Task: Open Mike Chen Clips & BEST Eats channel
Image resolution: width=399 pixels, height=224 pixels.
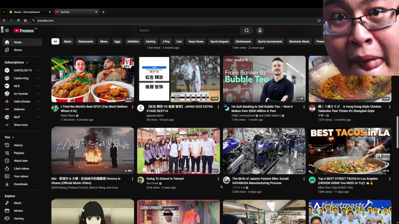Action: pyautogui.click(x=335, y=188)
